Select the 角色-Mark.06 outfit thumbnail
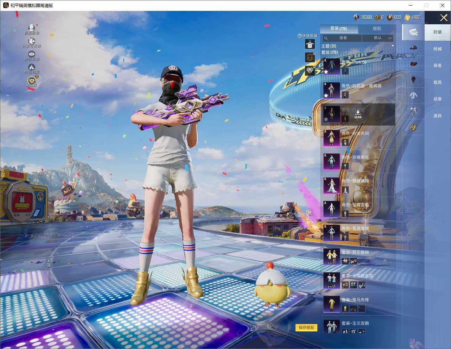The height and width of the screenshot is (349, 451). 331,66
